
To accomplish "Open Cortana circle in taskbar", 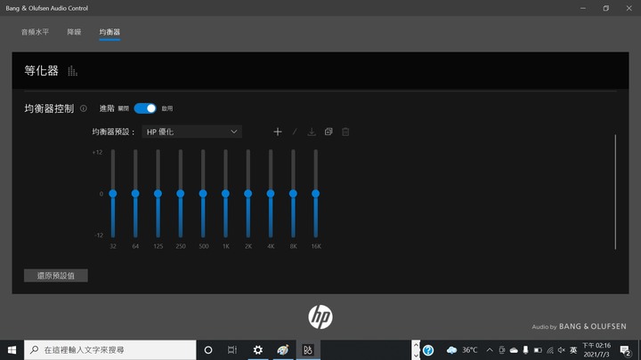I will 208,350.
